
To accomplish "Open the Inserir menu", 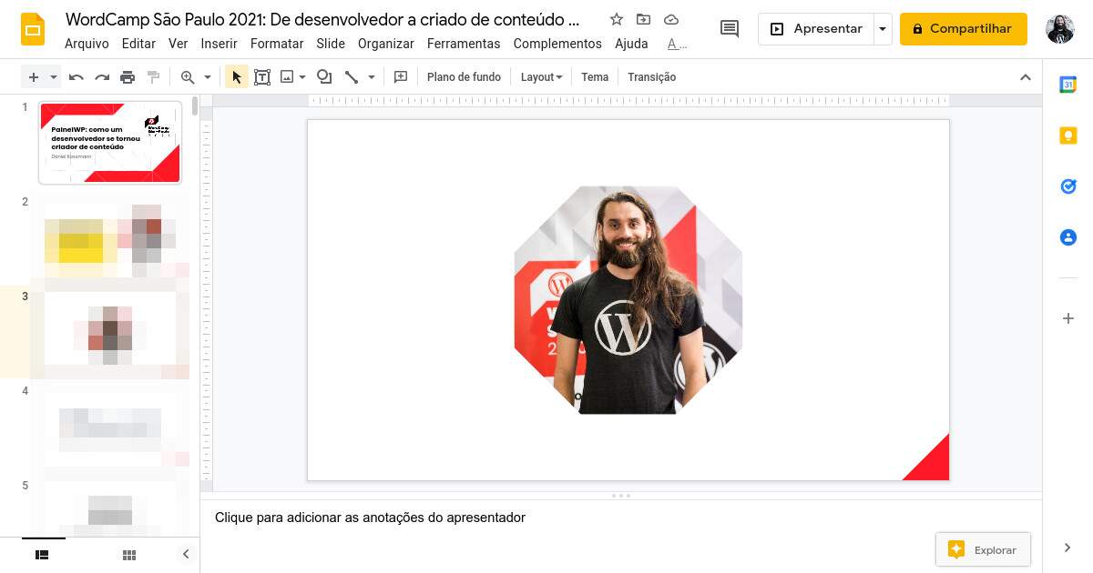I will coord(220,44).
